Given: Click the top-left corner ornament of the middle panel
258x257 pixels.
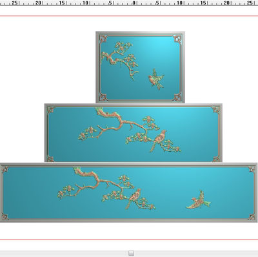Looking at the screenshot, I should click(x=51, y=110).
